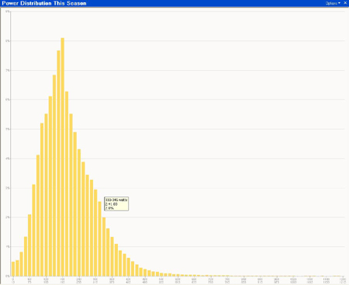
Task: Click the second-tallest bar left of the peak
Action: pos(58,163)
